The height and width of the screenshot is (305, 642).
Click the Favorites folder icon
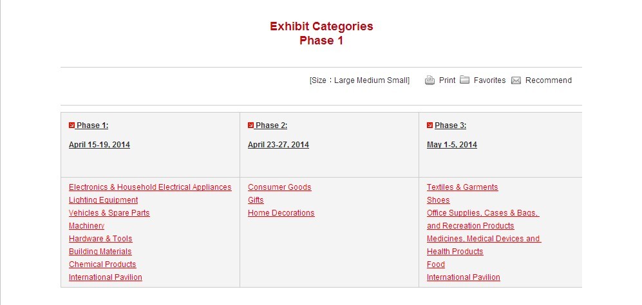coord(465,80)
